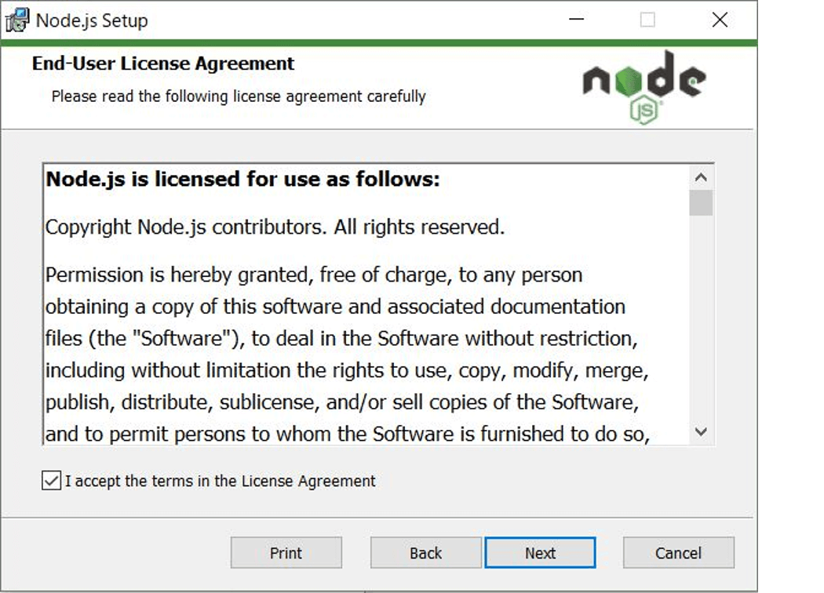
Task: Click the license scrollbar up arrow
Action: tap(701, 177)
